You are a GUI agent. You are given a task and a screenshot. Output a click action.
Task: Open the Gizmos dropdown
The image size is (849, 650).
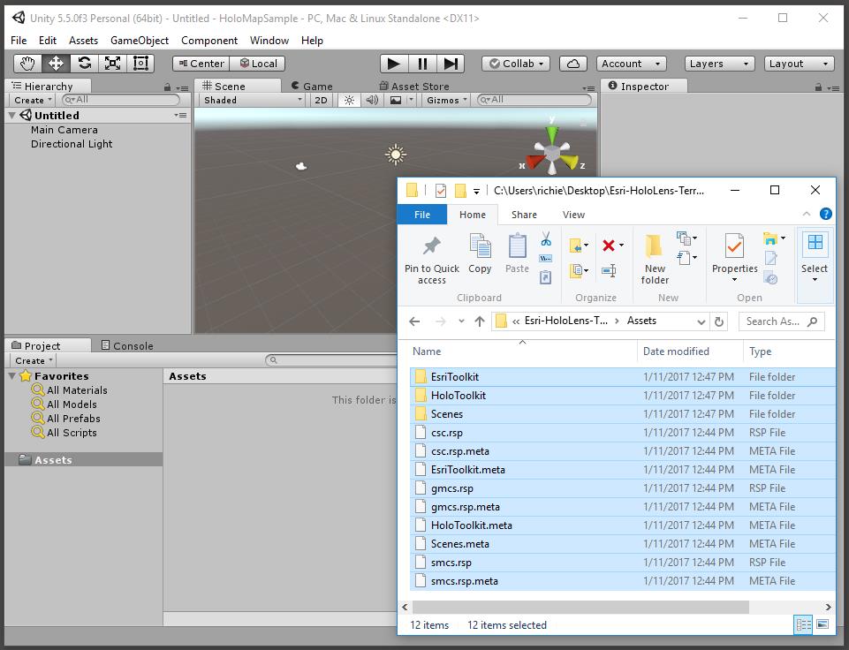tap(447, 100)
